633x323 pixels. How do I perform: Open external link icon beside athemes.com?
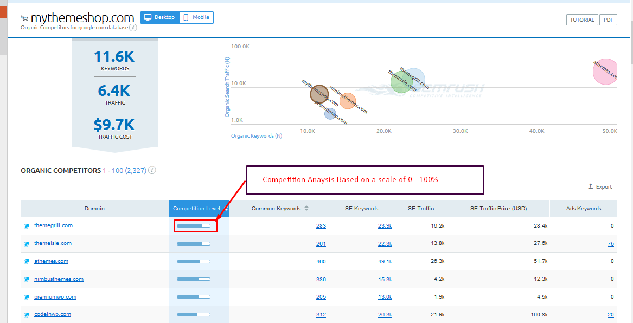click(26, 262)
